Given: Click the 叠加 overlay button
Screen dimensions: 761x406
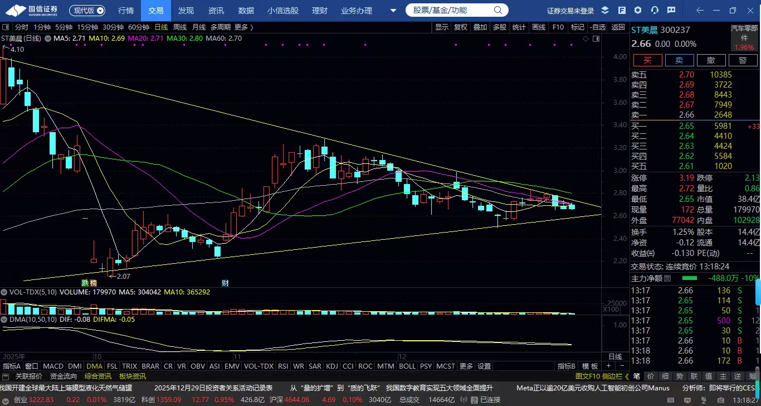Looking at the screenshot, I should 480,27.
